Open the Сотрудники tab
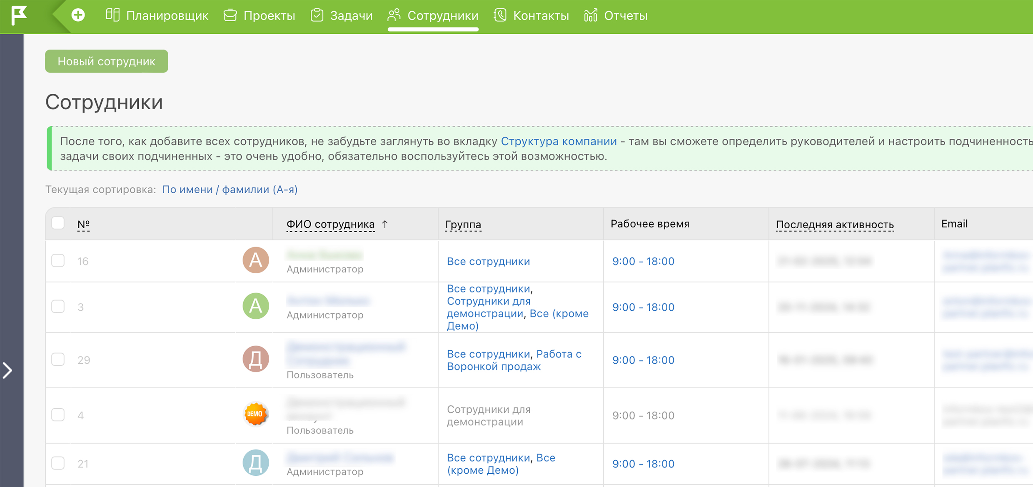This screenshot has width=1033, height=487. (433, 16)
